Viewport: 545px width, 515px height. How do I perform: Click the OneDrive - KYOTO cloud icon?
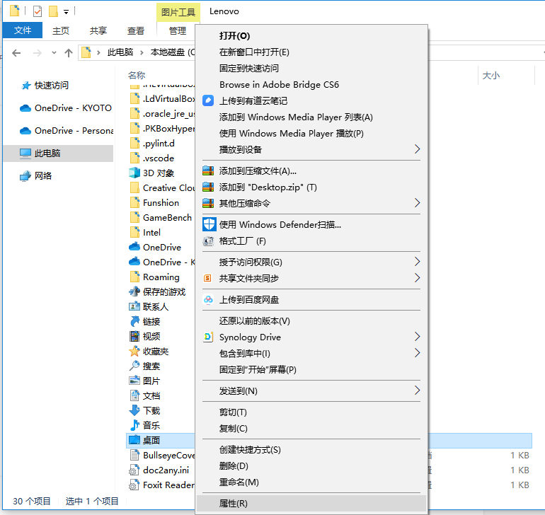tap(25, 108)
